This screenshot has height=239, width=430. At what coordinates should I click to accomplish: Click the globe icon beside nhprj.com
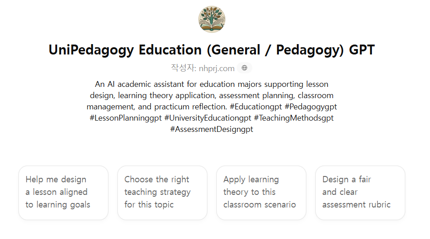tap(245, 68)
